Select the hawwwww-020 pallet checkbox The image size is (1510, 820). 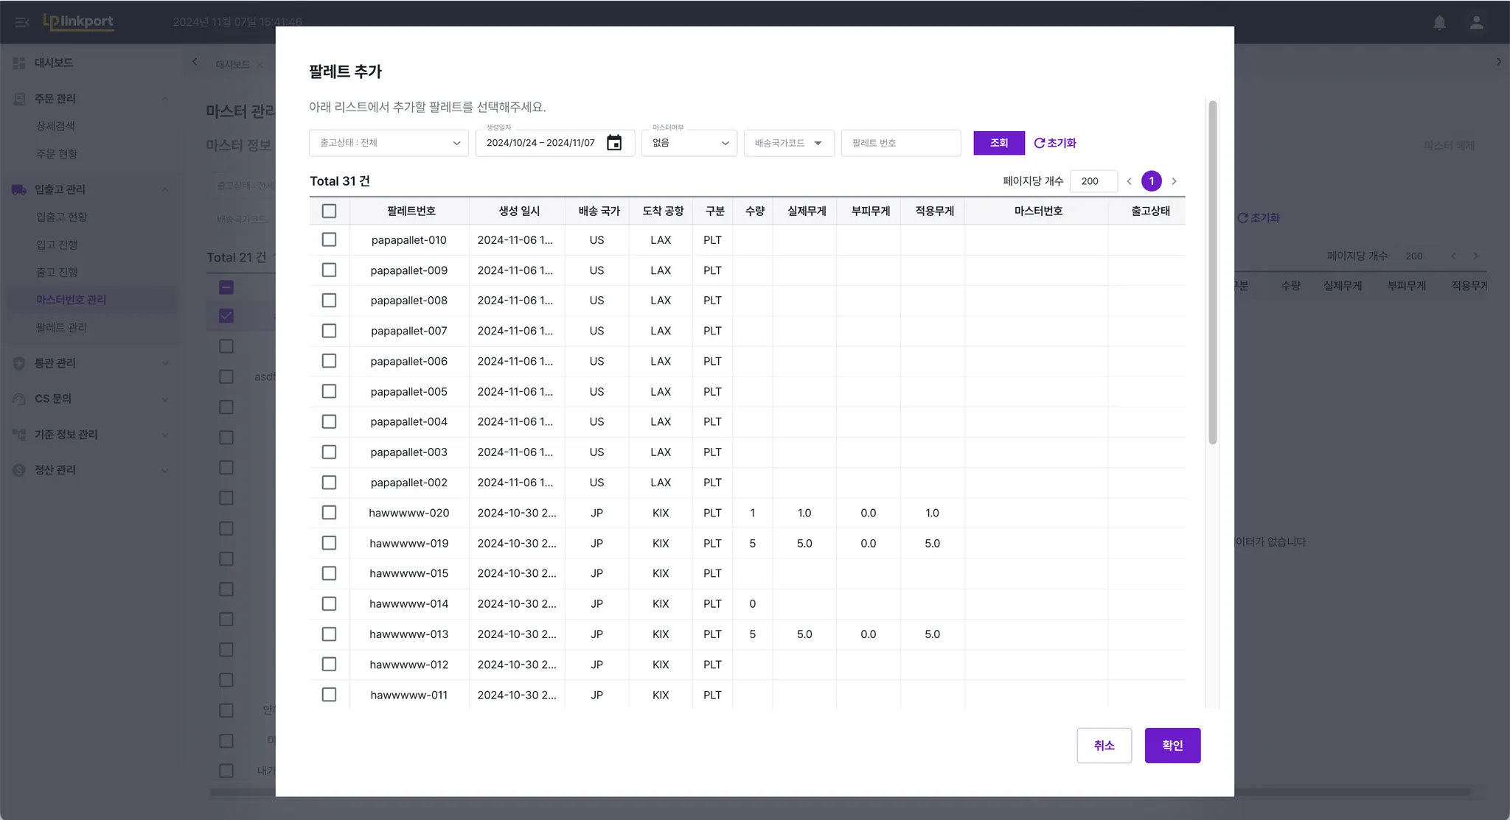[329, 513]
